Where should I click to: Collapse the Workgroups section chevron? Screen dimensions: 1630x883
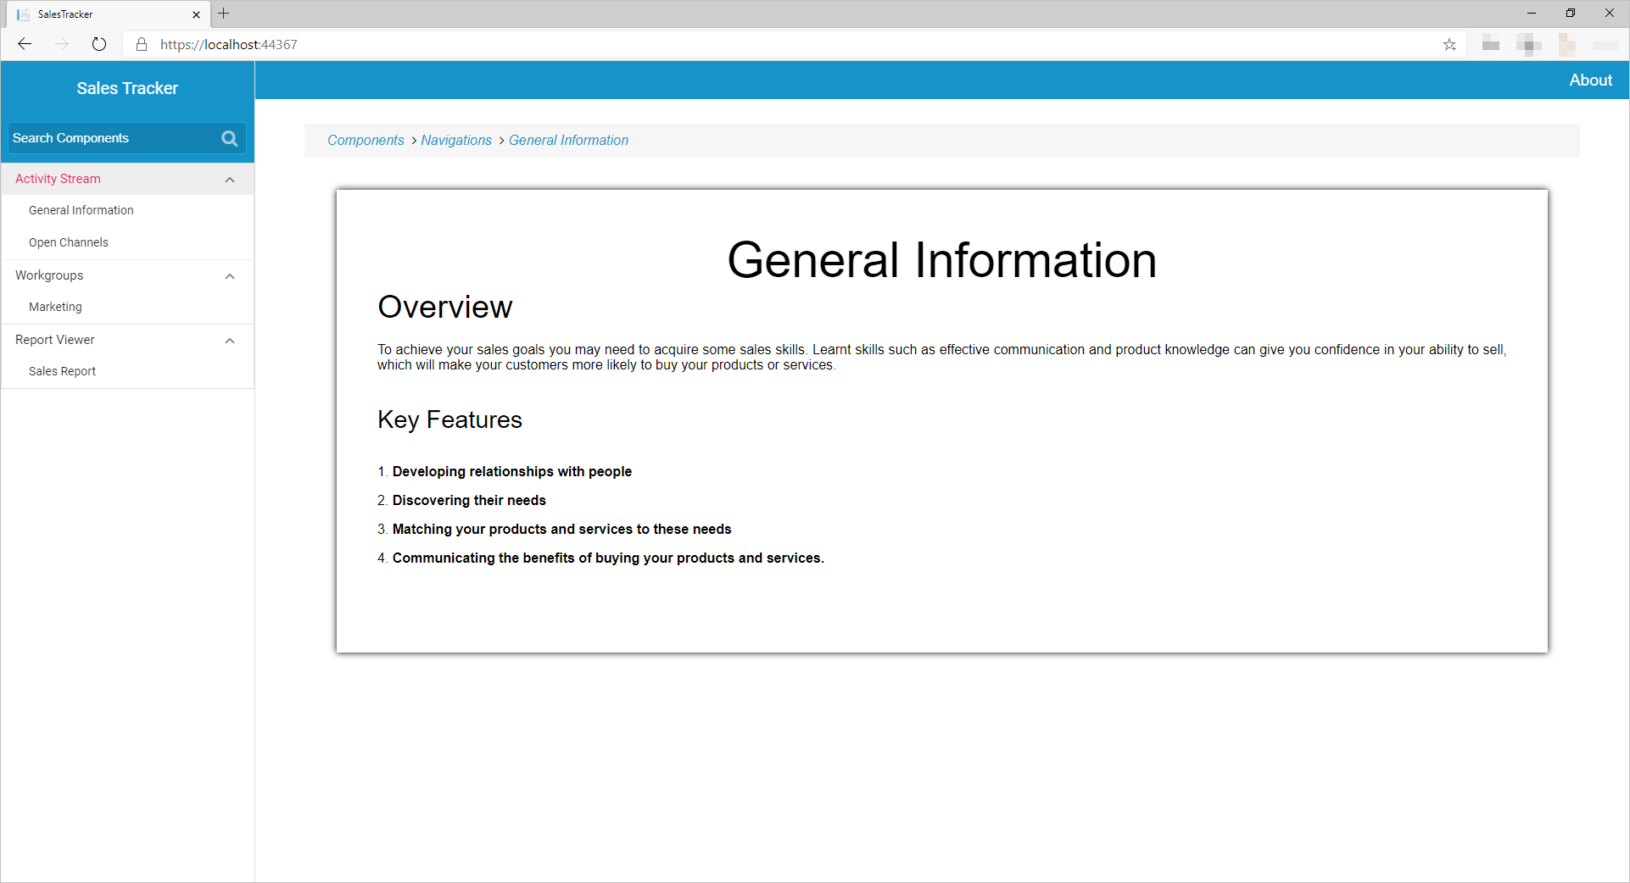230,276
